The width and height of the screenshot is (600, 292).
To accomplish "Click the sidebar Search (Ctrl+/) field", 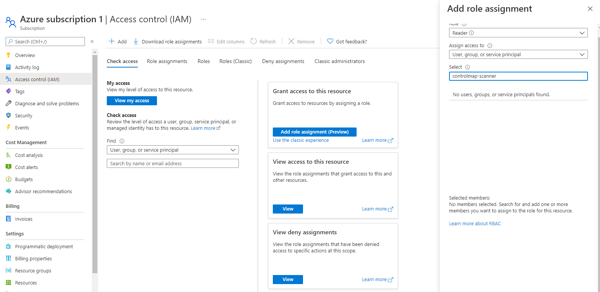I will [x=45, y=41].
